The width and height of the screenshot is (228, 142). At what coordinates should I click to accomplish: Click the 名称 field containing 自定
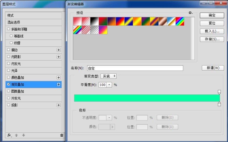(x=135, y=68)
